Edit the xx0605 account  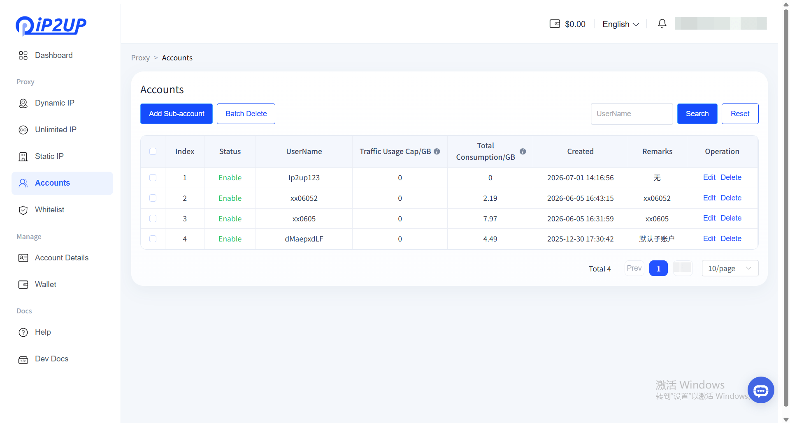(x=709, y=218)
